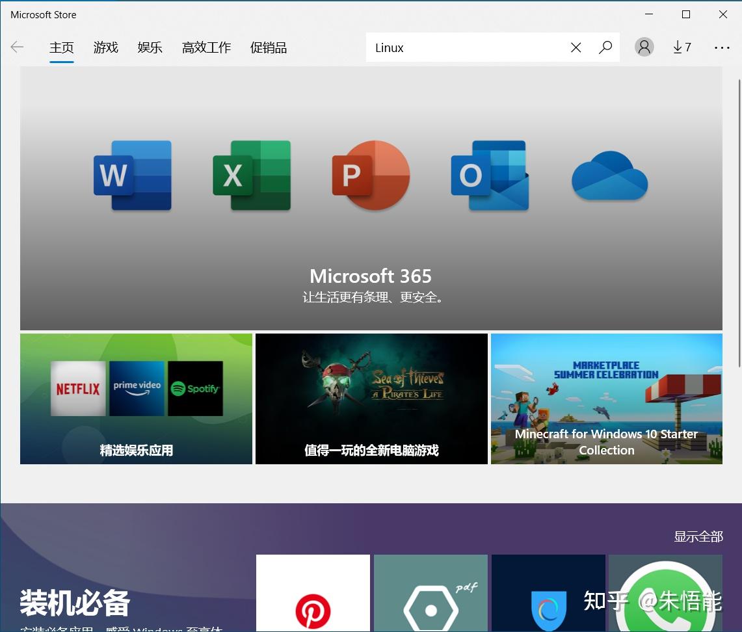Open the 精选娱乐应用 collection
The width and height of the screenshot is (742, 632).
click(x=137, y=399)
